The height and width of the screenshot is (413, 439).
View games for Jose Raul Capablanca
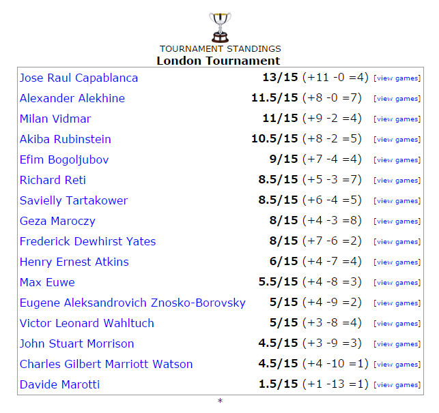(397, 78)
